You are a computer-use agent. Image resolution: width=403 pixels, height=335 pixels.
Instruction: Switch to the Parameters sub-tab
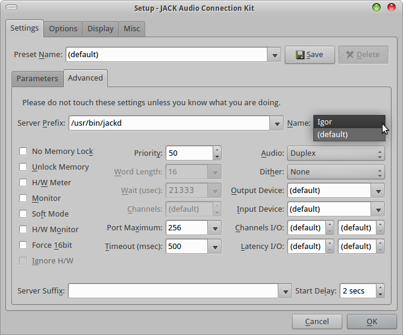pyautogui.click(x=37, y=79)
